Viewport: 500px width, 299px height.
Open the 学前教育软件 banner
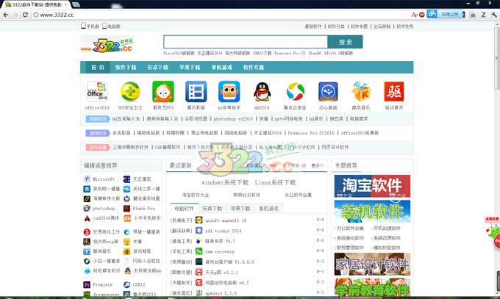coord(373,287)
